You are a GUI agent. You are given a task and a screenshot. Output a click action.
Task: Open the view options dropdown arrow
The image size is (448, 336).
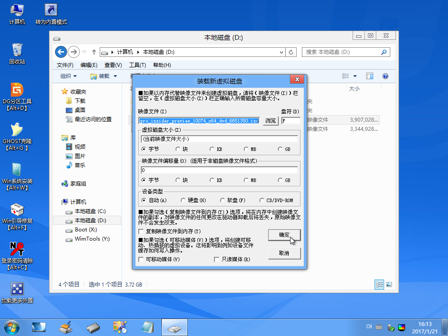point(355,76)
